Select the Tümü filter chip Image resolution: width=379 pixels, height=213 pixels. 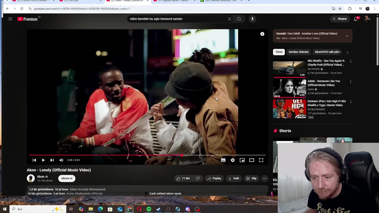coord(279,52)
